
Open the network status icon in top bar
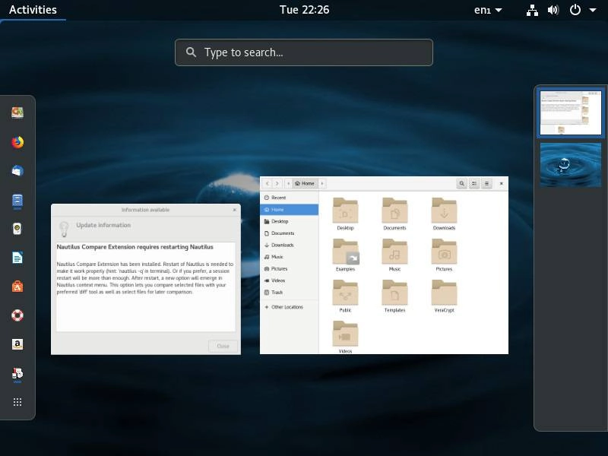pos(532,10)
